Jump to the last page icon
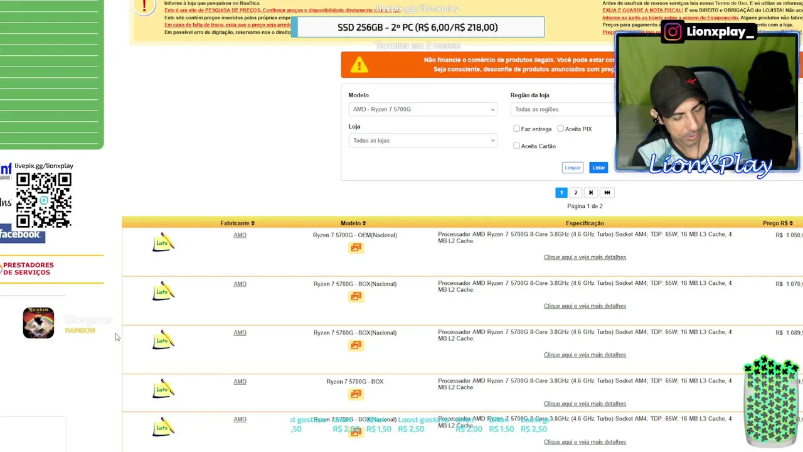The height and width of the screenshot is (452, 803). pyautogui.click(x=607, y=193)
